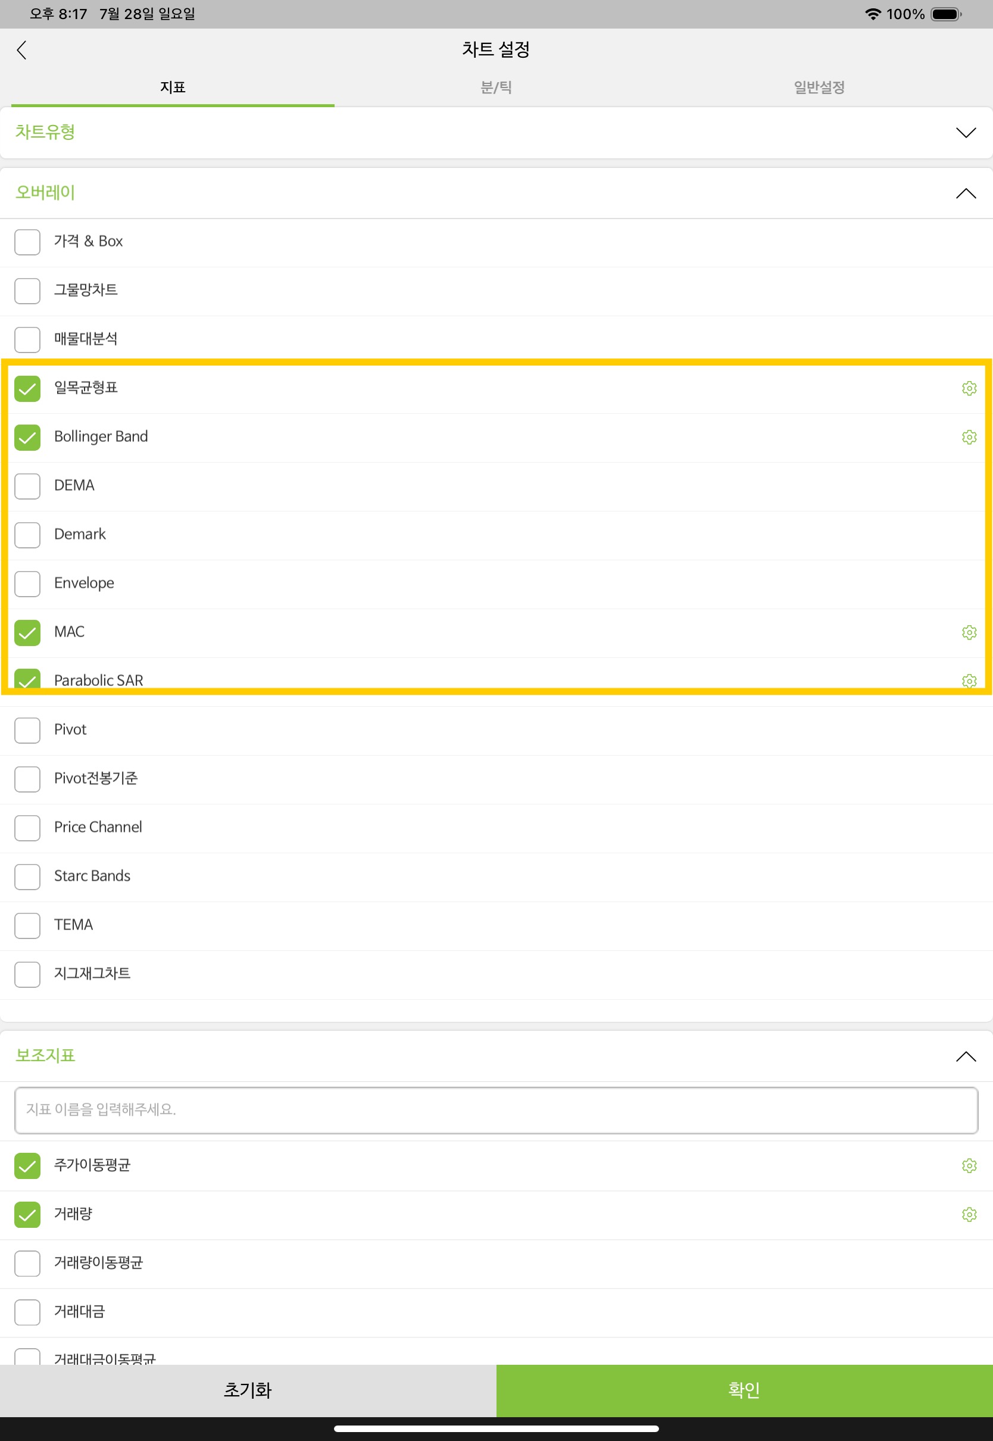Viewport: 993px width, 1441px height.
Task: Switch to the 일반설정 tab
Action: (x=819, y=88)
